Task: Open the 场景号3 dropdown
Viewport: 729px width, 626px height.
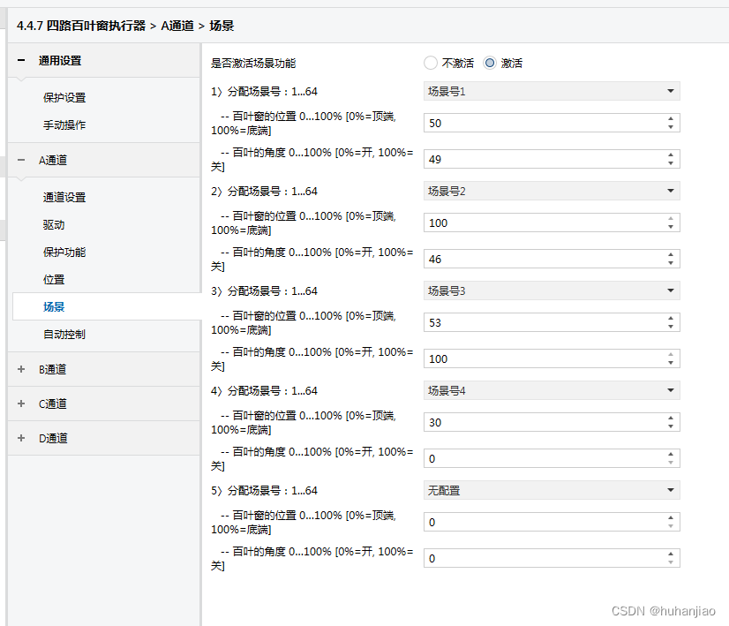Action: [x=551, y=290]
